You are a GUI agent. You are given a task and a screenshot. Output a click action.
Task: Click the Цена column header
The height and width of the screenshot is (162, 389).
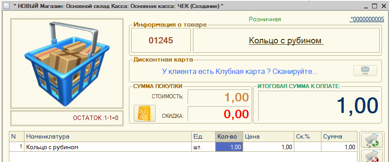coord(268,137)
